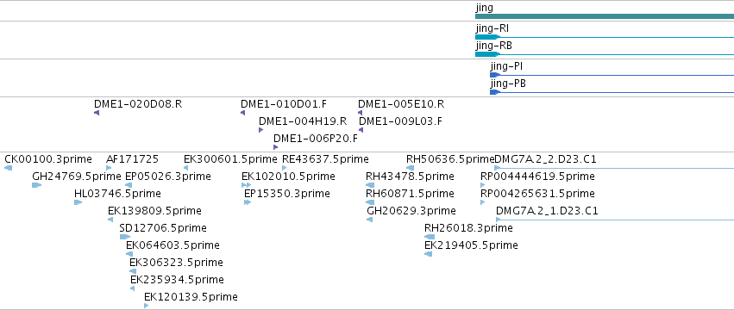Viewport: 734px width, 310px height.
Task: Select the jing-RB transcript glyph
Action: pyautogui.click(x=605, y=54)
